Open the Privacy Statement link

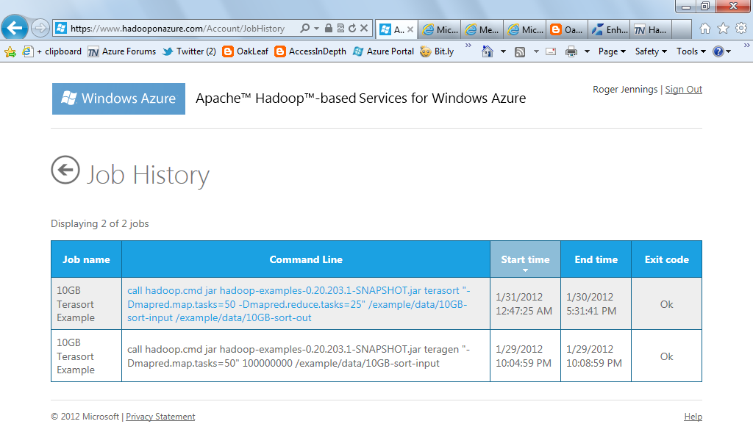coord(160,417)
